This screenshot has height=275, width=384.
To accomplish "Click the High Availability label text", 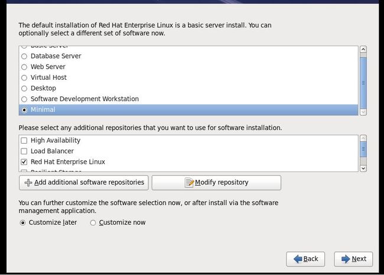I will pos(56,140).
